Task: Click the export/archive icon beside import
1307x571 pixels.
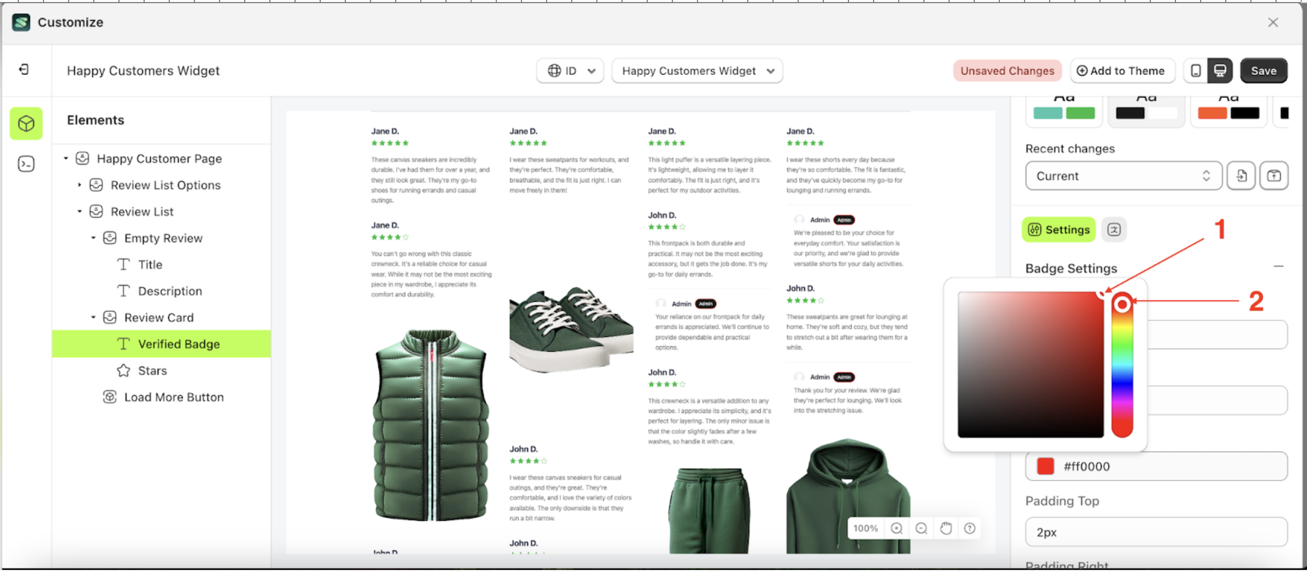Action: (x=1273, y=175)
